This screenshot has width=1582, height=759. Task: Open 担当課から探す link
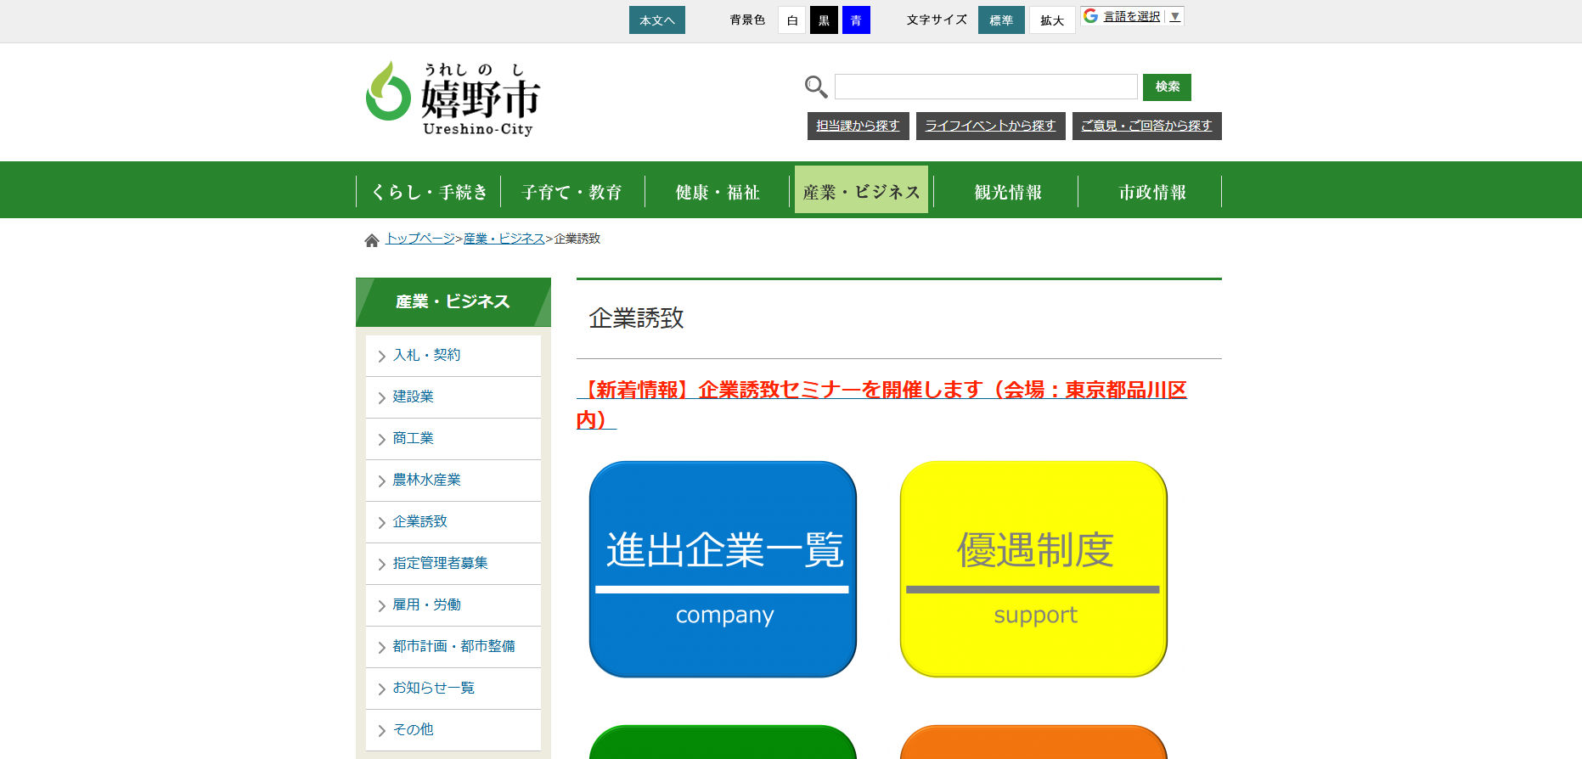pyautogui.click(x=859, y=126)
